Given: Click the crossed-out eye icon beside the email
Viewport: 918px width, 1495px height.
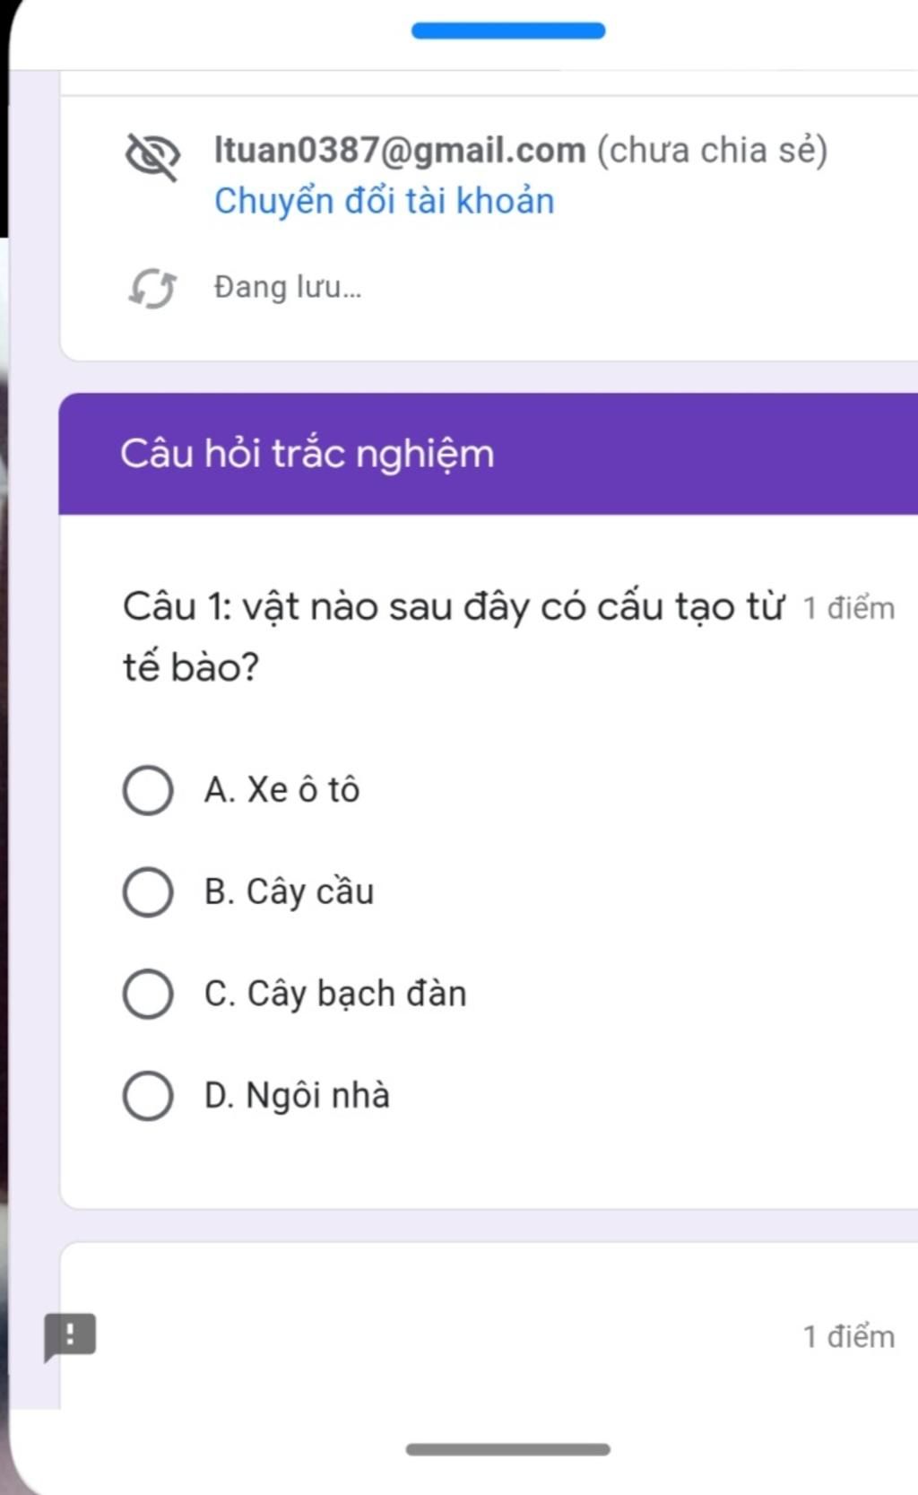Looking at the screenshot, I should click(152, 157).
